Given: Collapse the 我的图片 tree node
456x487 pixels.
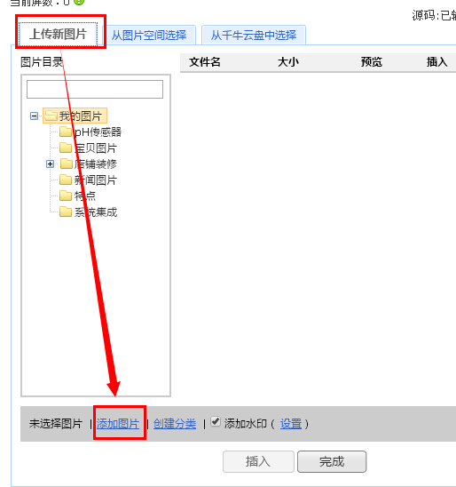Looking at the screenshot, I should tap(34, 116).
